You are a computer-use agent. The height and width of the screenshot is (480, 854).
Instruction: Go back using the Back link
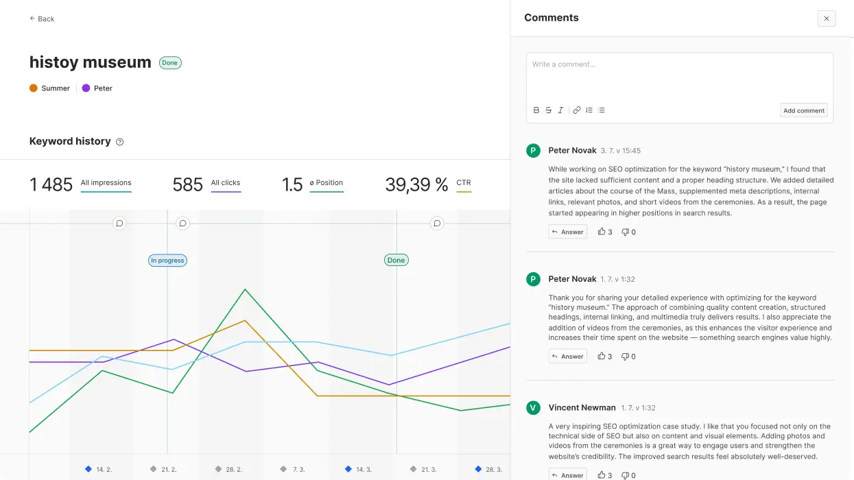click(x=42, y=19)
